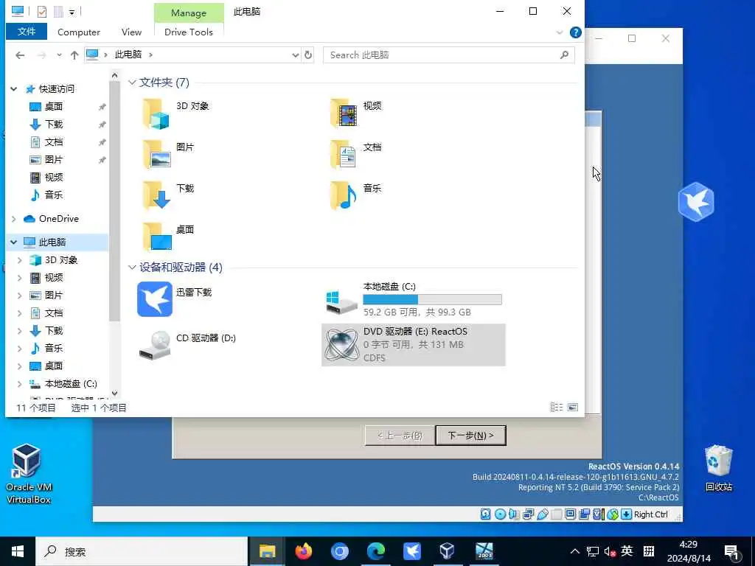Image resolution: width=755 pixels, height=566 pixels.
Task: Click VirtualBox recording status icon
Action: click(584, 514)
